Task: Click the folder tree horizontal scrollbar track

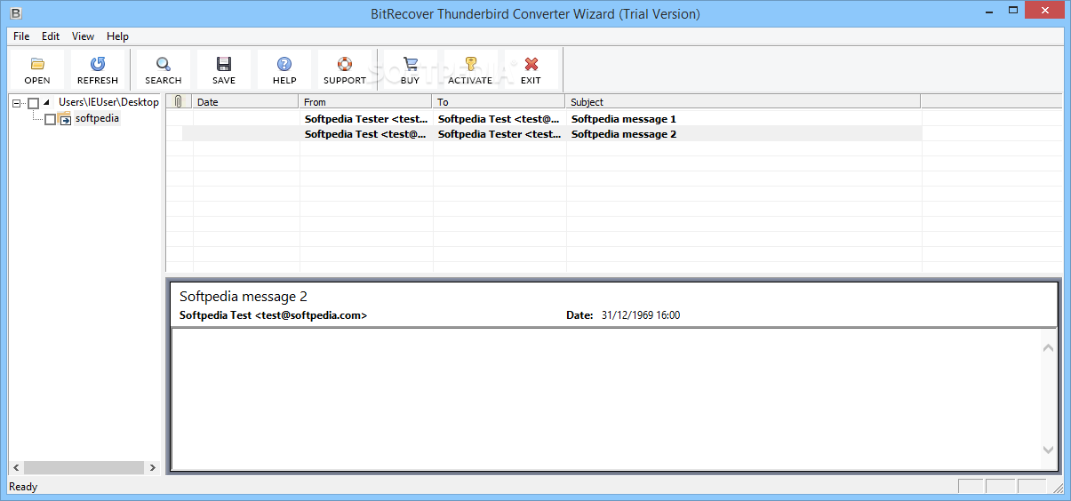Action: (84, 467)
